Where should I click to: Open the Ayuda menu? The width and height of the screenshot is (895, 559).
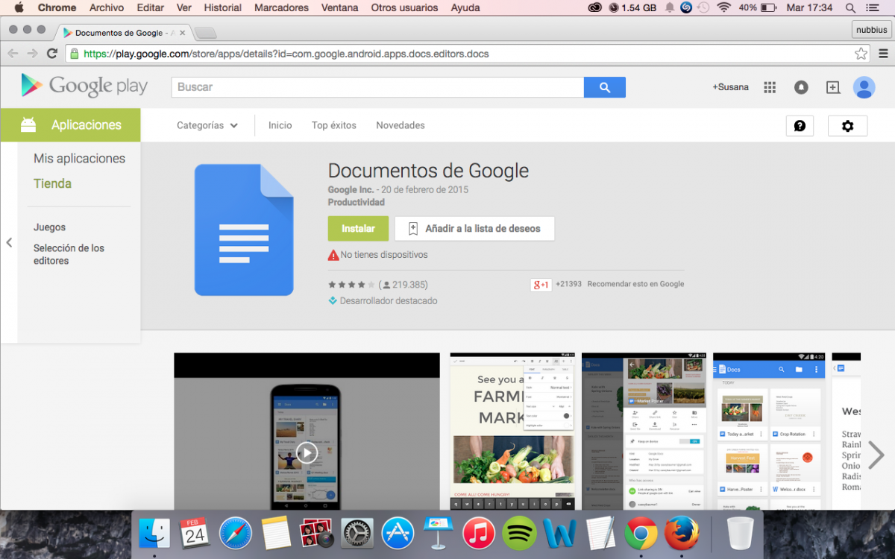[465, 7]
